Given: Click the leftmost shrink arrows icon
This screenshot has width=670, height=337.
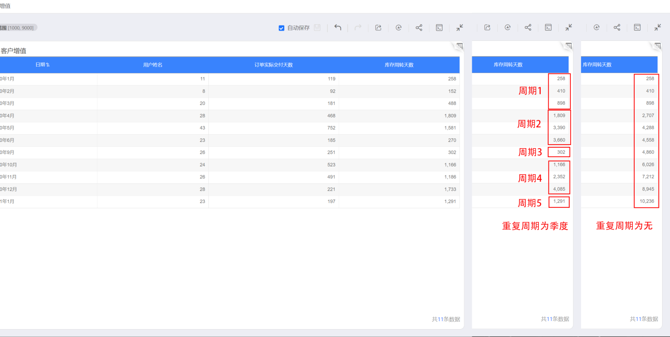Looking at the screenshot, I should coord(460,28).
